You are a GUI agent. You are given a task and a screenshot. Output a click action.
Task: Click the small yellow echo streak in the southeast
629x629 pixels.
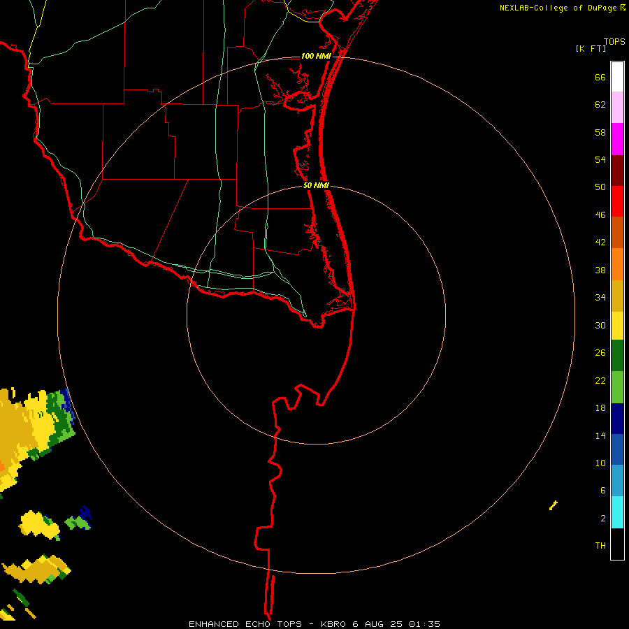click(554, 505)
